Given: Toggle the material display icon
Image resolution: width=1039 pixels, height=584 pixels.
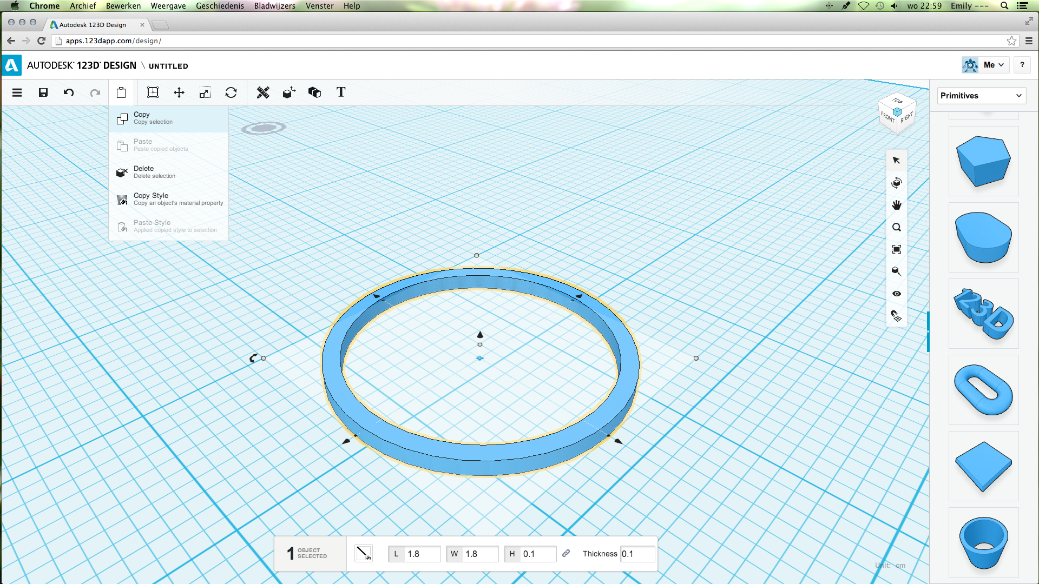Looking at the screenshot, I should point(896,271).
